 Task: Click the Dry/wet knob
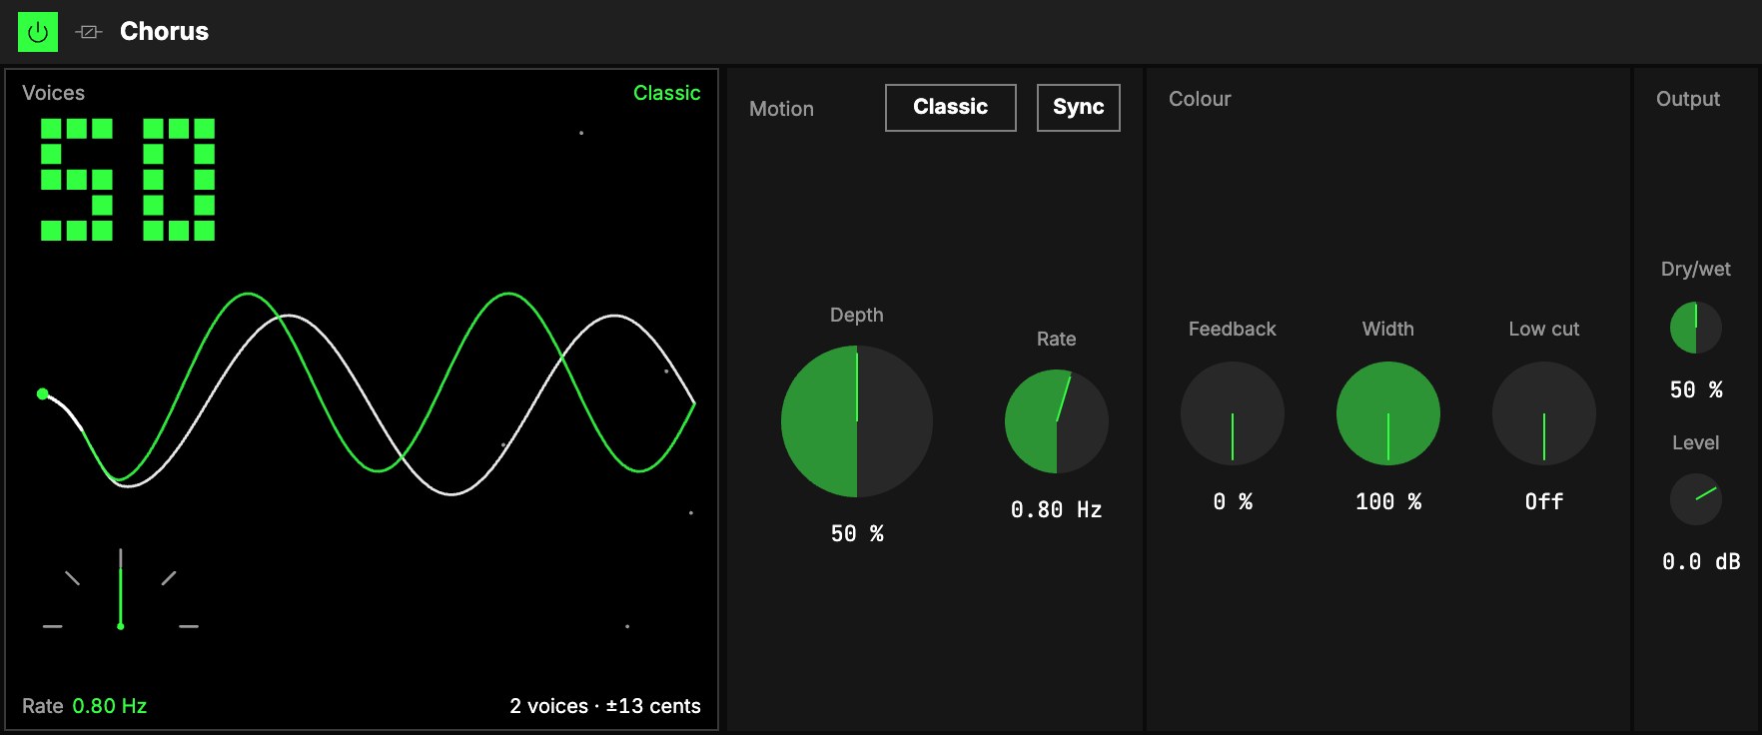click(x=1696, y=328)
